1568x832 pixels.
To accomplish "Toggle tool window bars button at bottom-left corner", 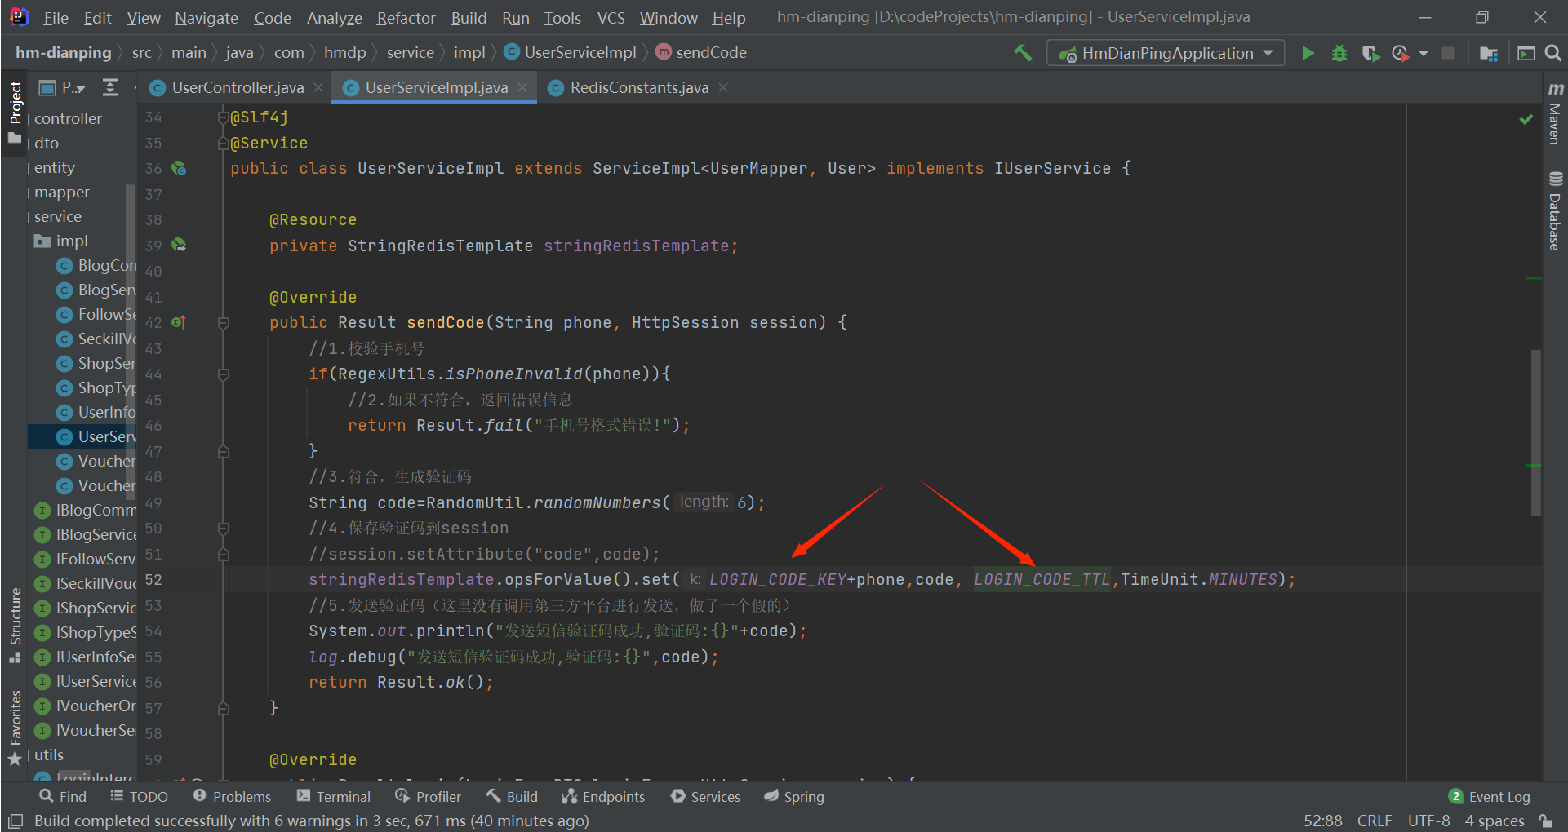I will [15, 821].
